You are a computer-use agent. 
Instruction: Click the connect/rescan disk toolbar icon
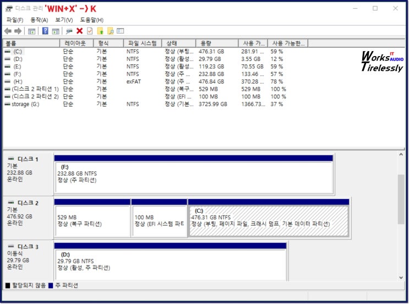[69, 31]
